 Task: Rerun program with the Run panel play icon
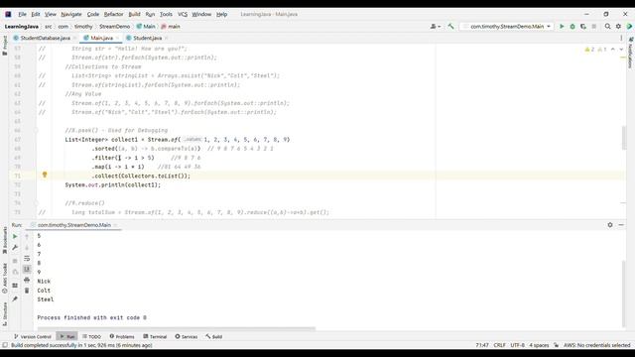(15, 236)
